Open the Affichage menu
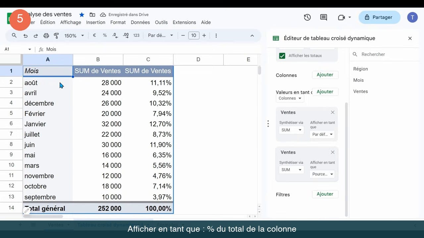 pos(71,22)
